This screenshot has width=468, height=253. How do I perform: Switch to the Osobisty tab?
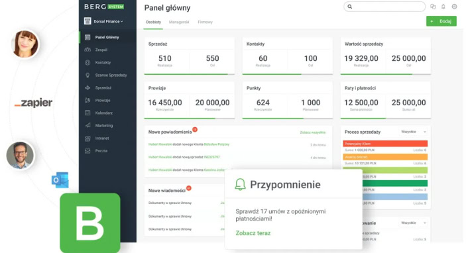(x=153, y=22)
